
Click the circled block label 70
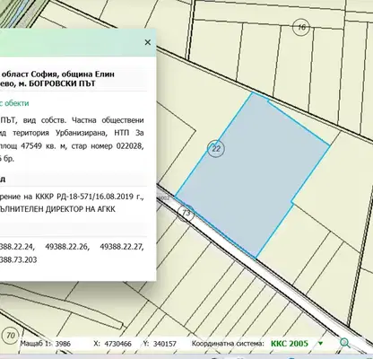(11, 336)
